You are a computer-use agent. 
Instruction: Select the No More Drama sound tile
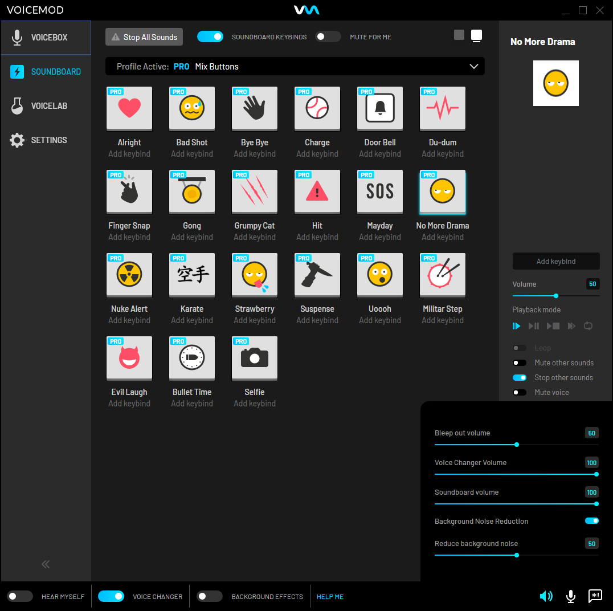click(443, 192)
